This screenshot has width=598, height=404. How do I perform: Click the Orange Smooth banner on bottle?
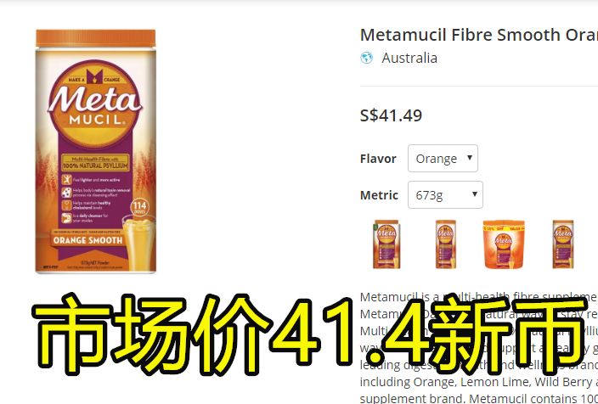click(x=88, y=240)
